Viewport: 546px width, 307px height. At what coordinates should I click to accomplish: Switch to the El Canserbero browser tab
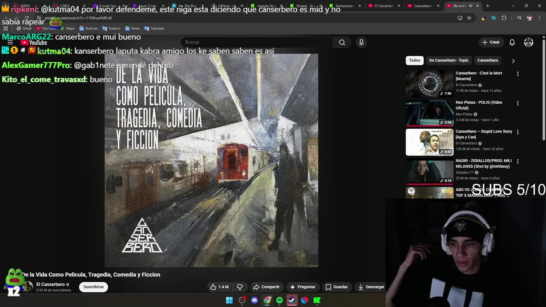(384, 6)
